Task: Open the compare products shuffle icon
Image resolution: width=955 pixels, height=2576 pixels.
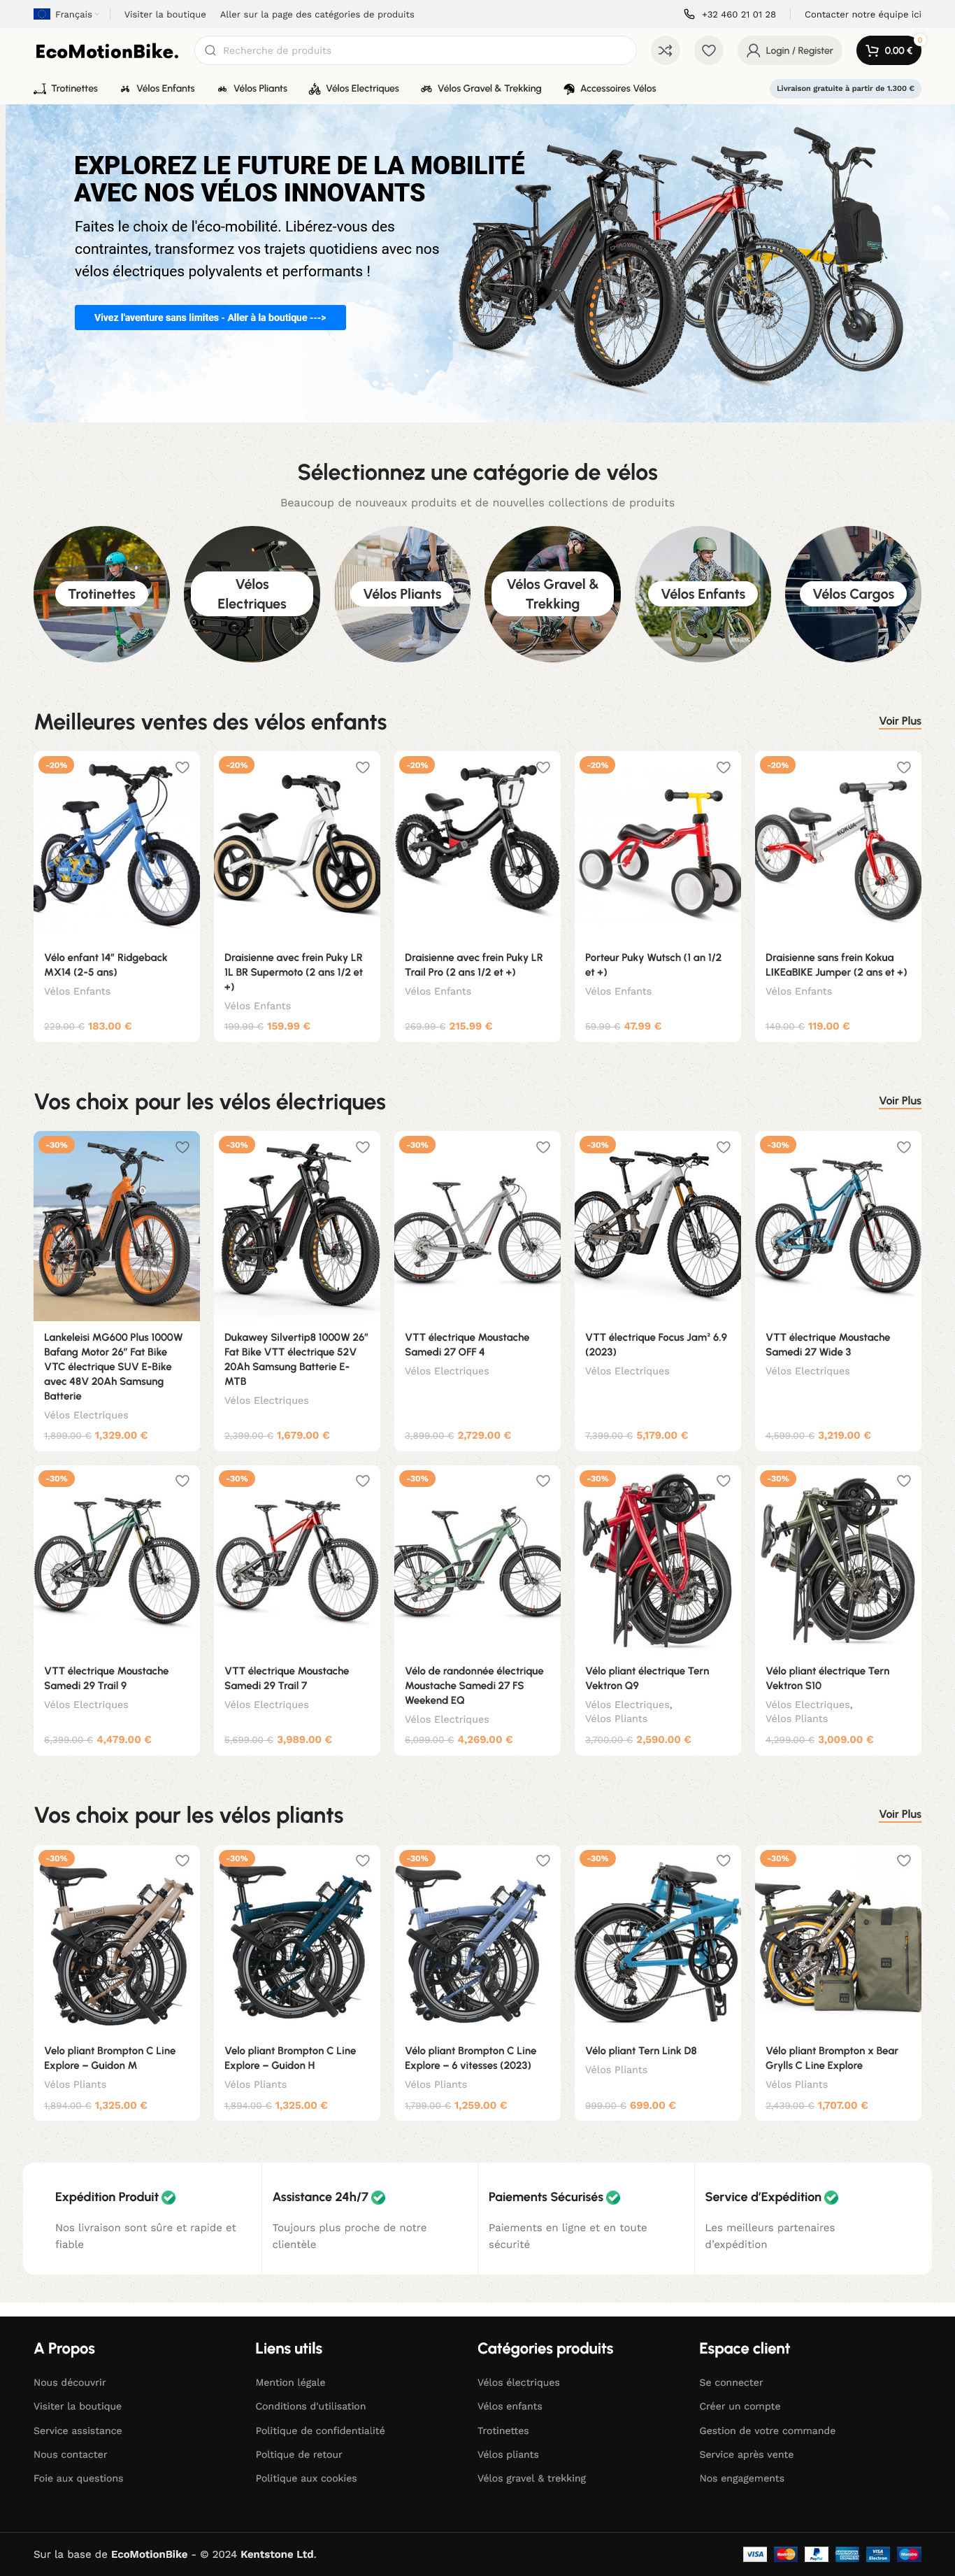Action: click(665, 50)
